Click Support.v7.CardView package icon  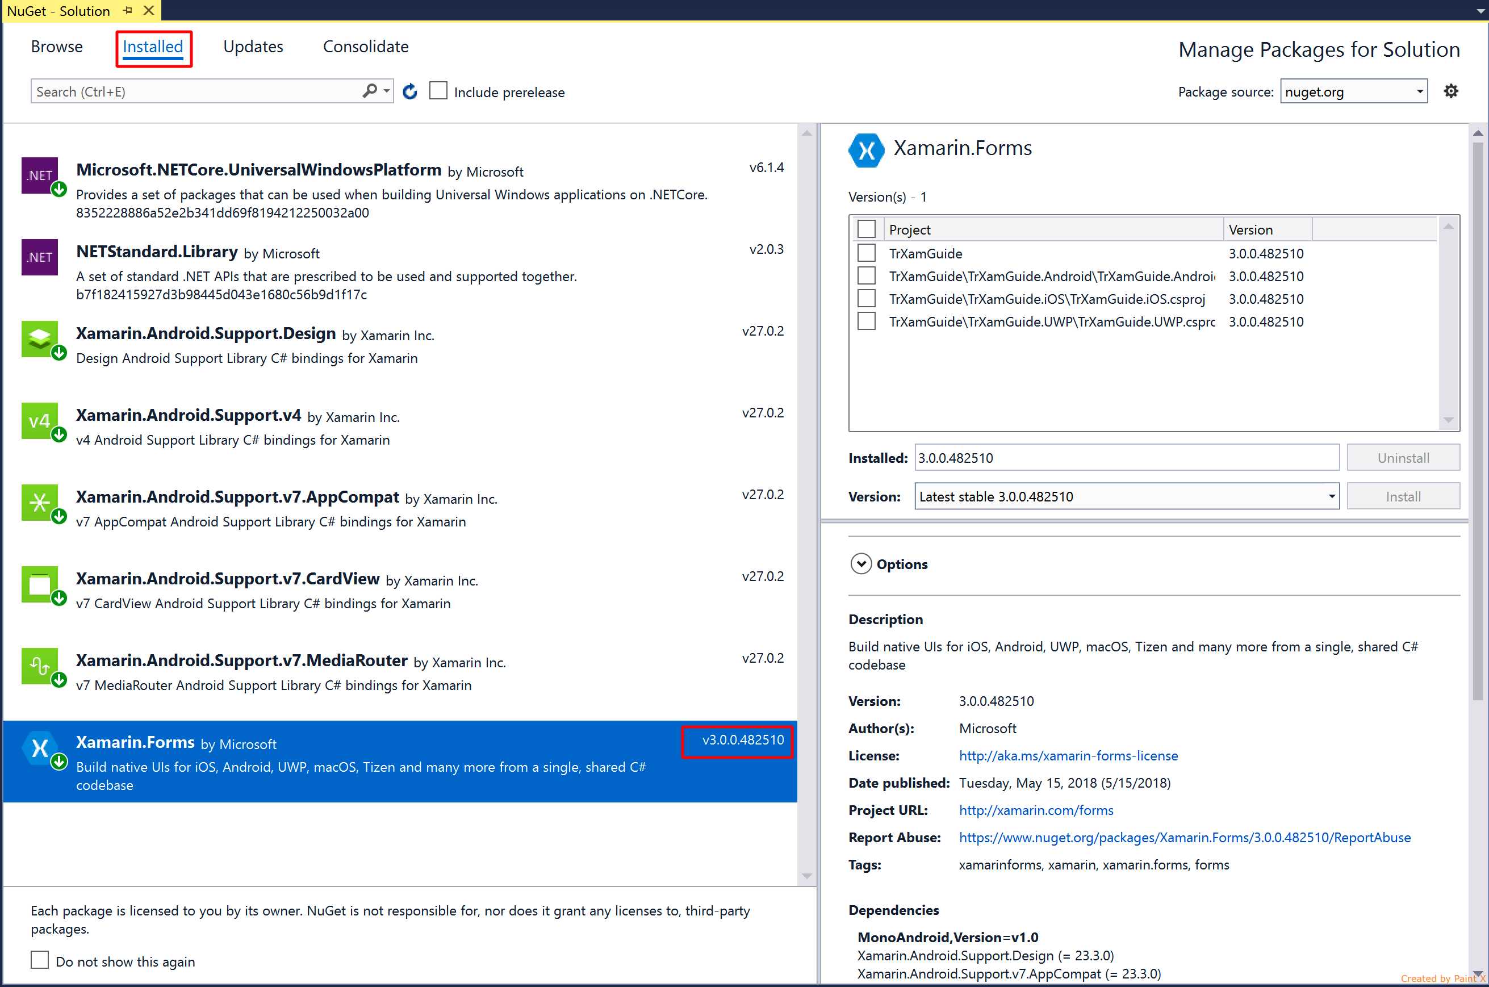click(40, 585)
